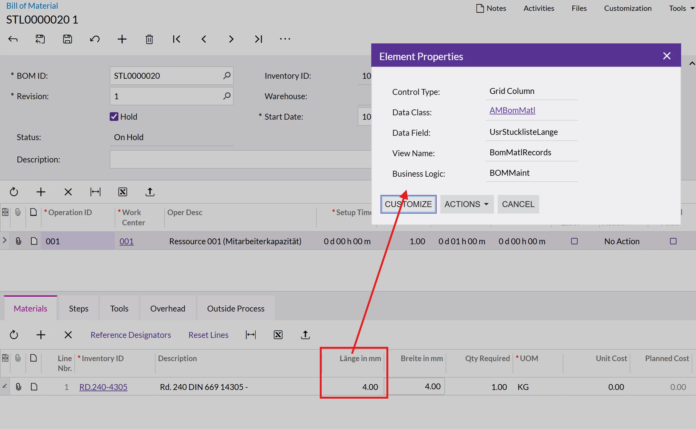Click the Save disk icon
Screen dimensions: 696x429
(x=68, y=39)
